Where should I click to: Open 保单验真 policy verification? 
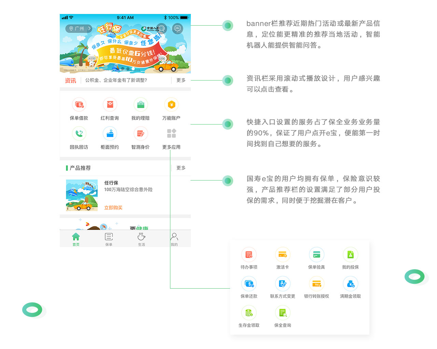coord(316,255)
